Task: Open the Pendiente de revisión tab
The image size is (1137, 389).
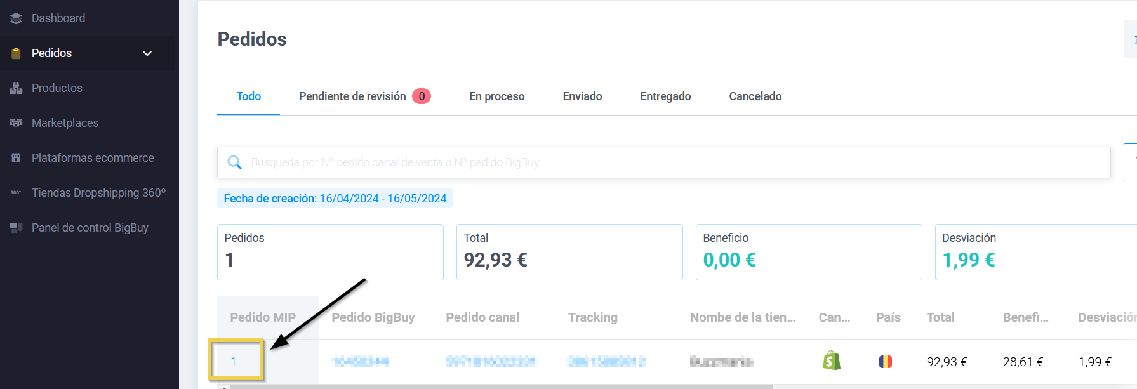Action: click(x=352, y=96)
